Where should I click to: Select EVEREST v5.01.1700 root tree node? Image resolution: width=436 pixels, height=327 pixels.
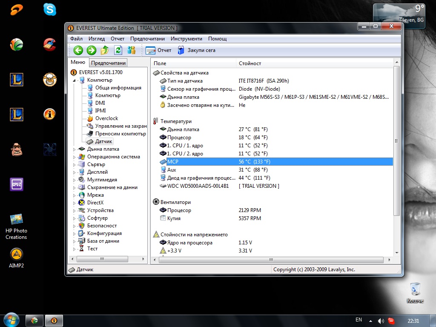97,72
